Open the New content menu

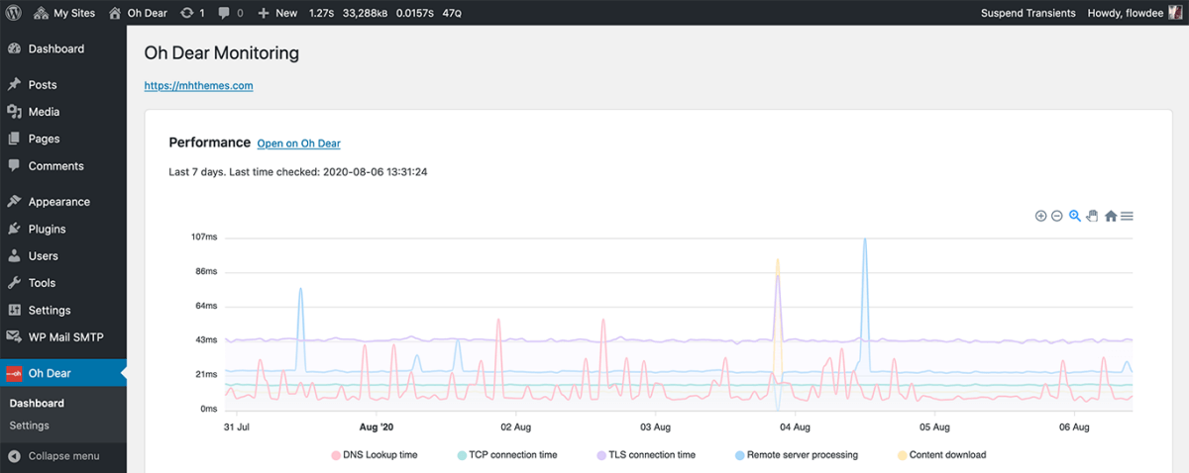coord(277,13)
